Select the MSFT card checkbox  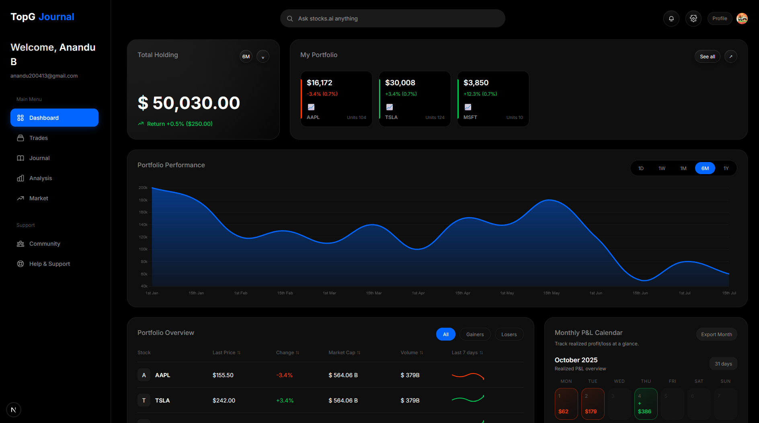pyautogui.click(x=468, y=107)
